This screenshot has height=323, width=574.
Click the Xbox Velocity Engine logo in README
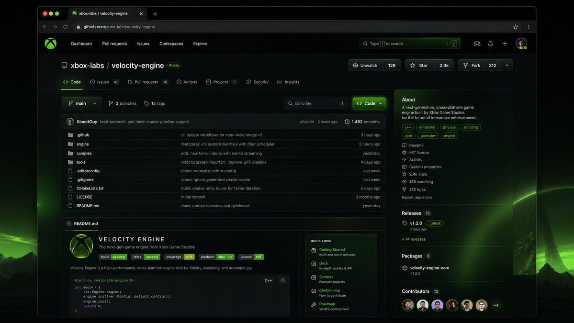point(81,246)
